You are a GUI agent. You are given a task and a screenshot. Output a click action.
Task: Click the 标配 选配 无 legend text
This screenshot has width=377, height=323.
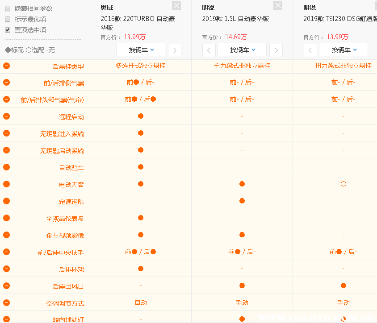pyautogui.click(x=30, y=50)
